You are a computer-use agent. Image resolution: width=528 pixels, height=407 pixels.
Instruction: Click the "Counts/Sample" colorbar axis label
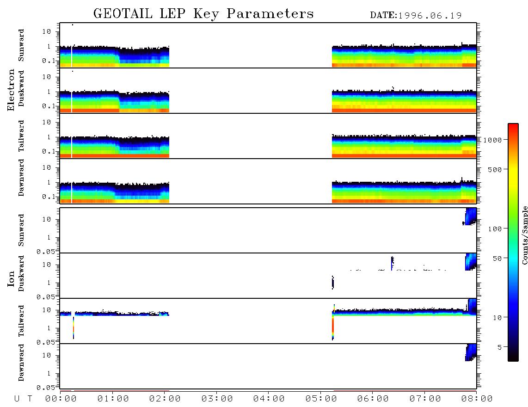point(525,235)
